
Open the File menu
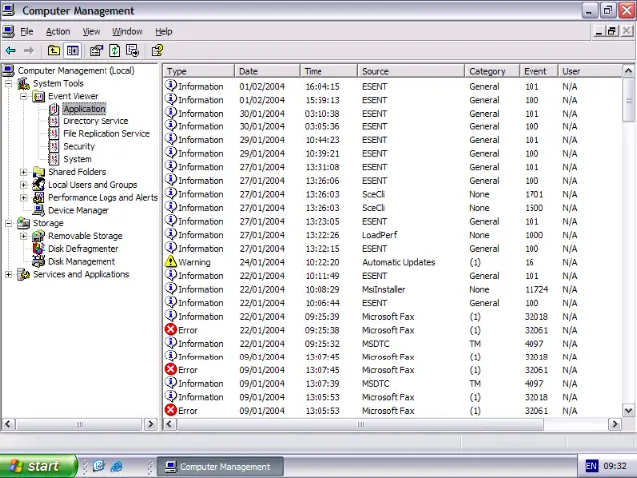[27, 31]
